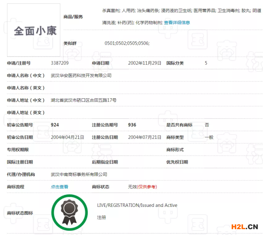Select preliminary announcement date 2004年04月21日

[67, 137]
